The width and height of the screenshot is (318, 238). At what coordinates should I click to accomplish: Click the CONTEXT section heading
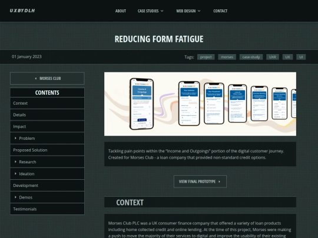[130, 203]
